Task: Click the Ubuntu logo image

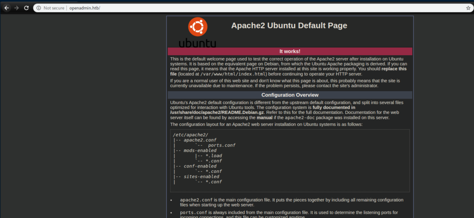Action: point(197,32)
